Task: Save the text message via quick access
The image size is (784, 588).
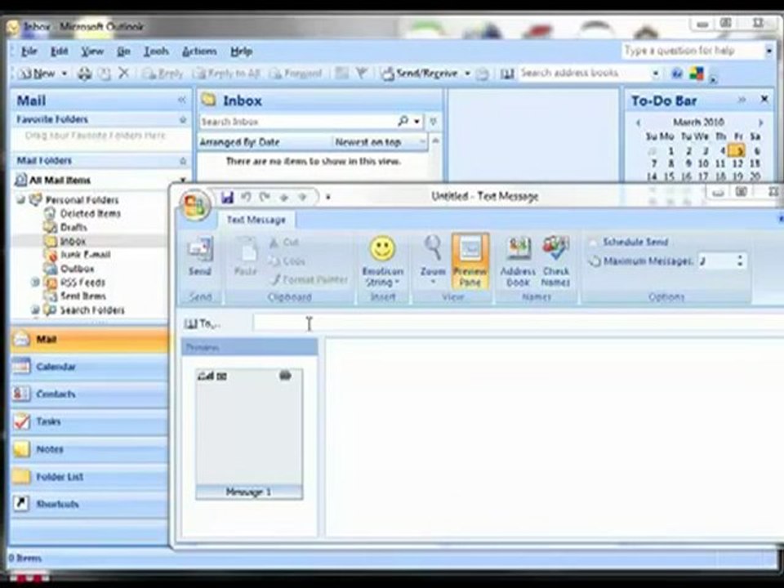Action: click(x=227, y=197)
